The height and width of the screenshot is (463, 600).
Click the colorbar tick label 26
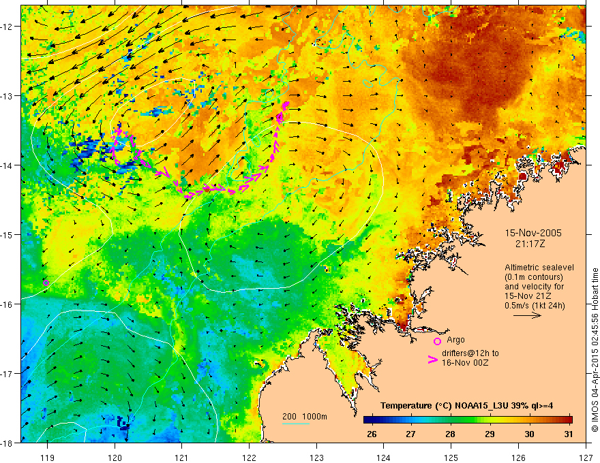(x=372, y=434)
